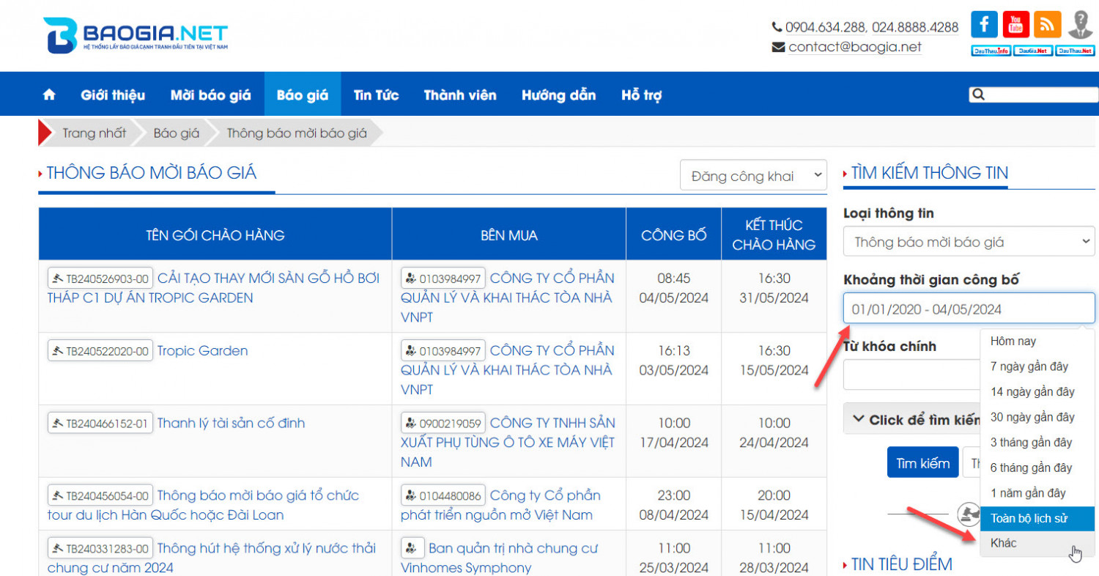This screenshot has height=576, width=1099.
Task: Click phone number 024.8888.4288
Action: 917,27
